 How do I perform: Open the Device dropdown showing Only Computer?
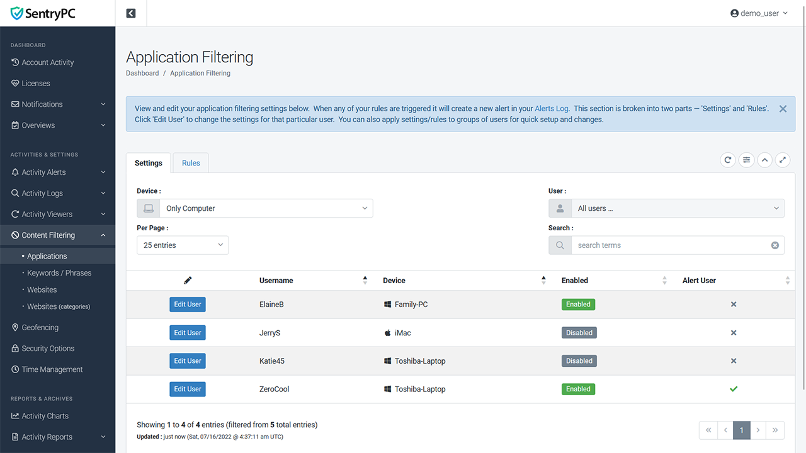point(255,208)
